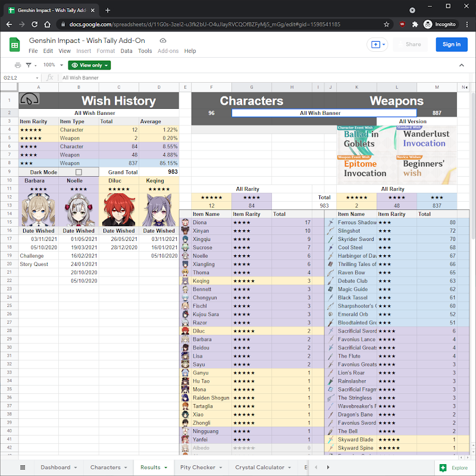Select the Raiden Shogun name cell
The width and height of the screenshot is (476, 476).
(x=211, y=398)
